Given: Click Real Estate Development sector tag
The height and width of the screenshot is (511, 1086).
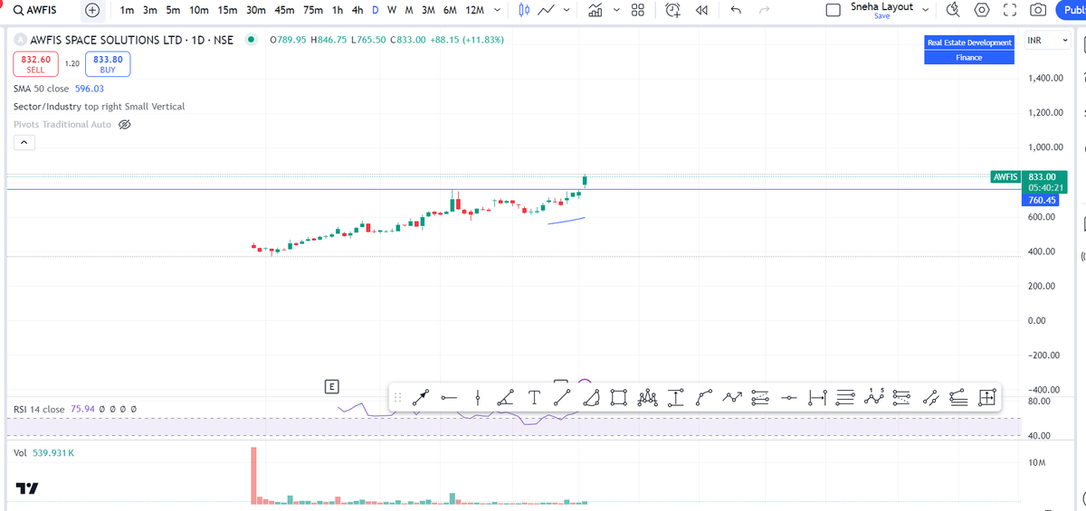Looking at the screenshot, I should [x=969, y=43].
